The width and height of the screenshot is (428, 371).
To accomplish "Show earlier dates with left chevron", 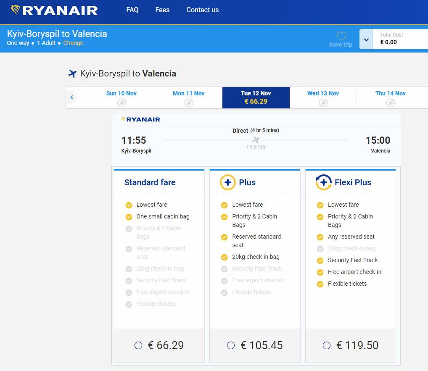I will [72, 97].
